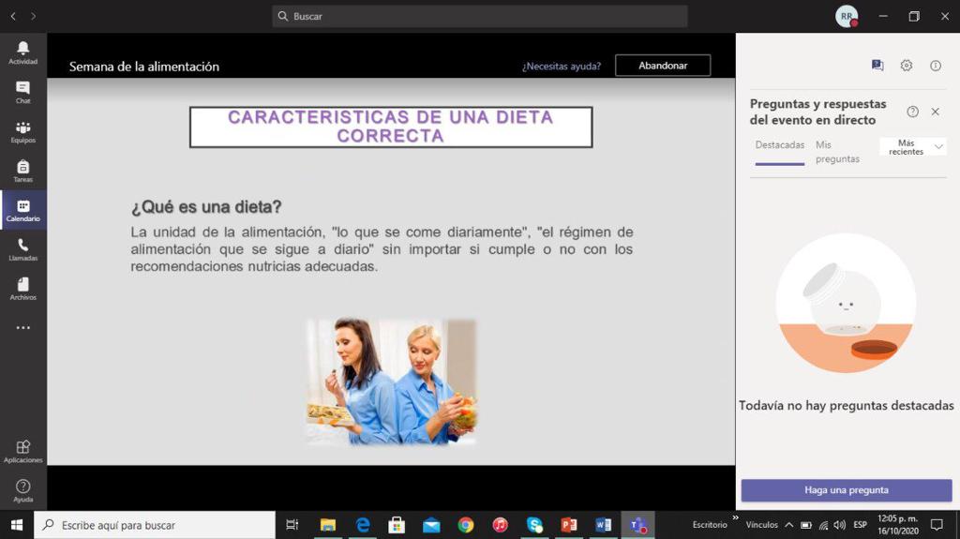Click the Buscar search field
This screenshot has width=960, height=539.
tap(480, 16)
